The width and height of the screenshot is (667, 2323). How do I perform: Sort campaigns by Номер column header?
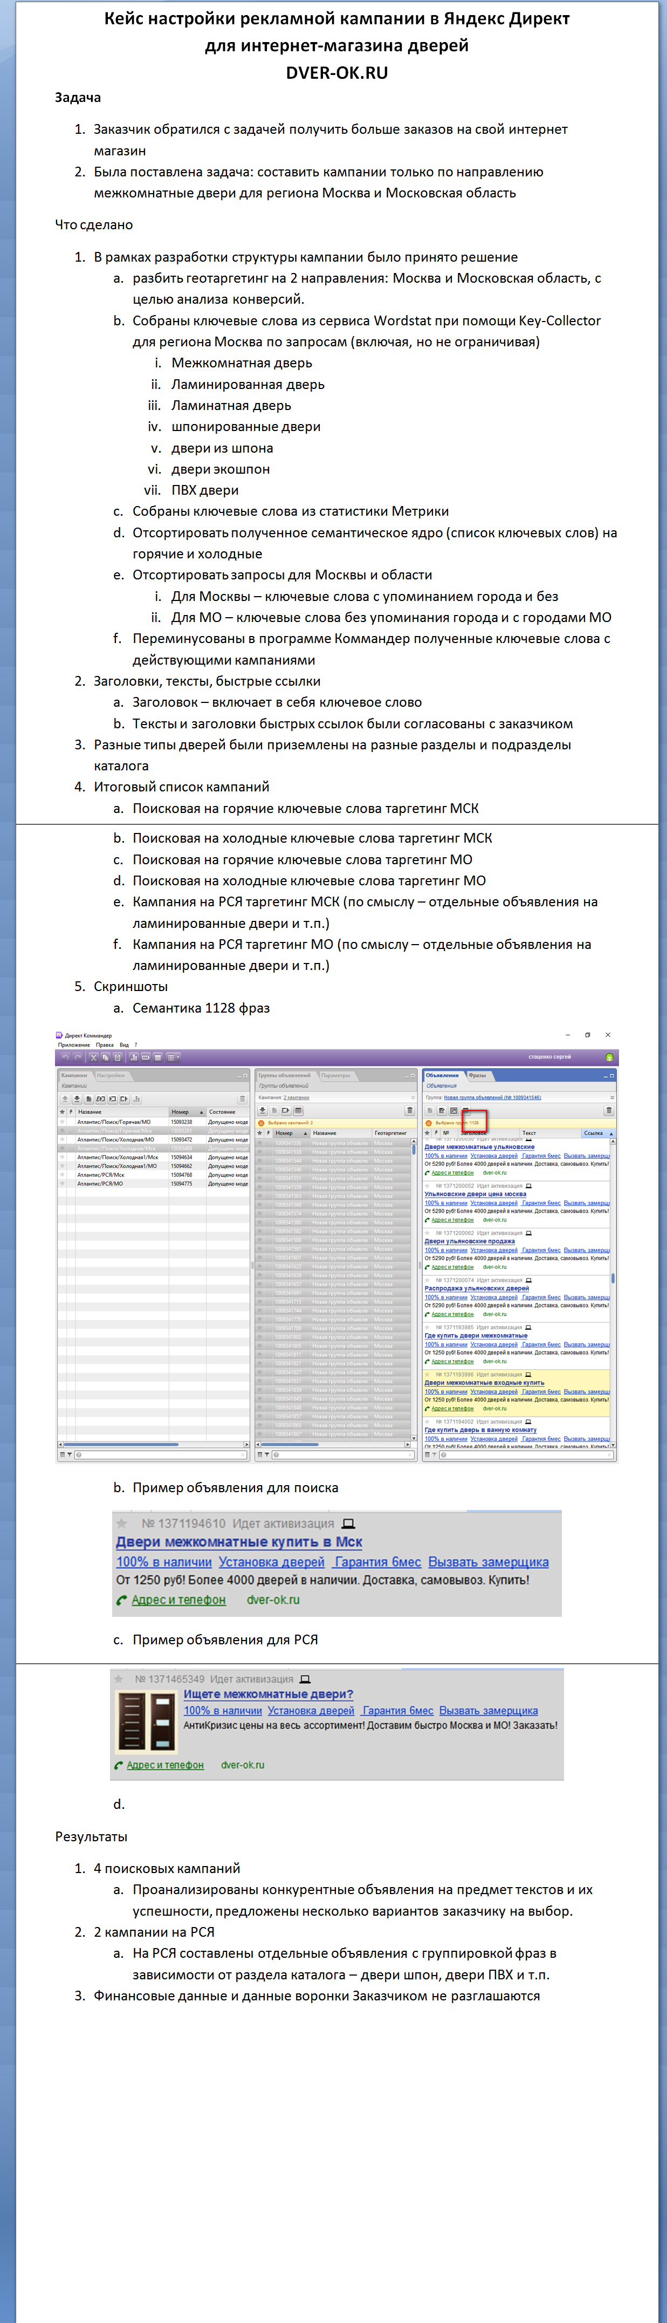[x=188, y=1112]
